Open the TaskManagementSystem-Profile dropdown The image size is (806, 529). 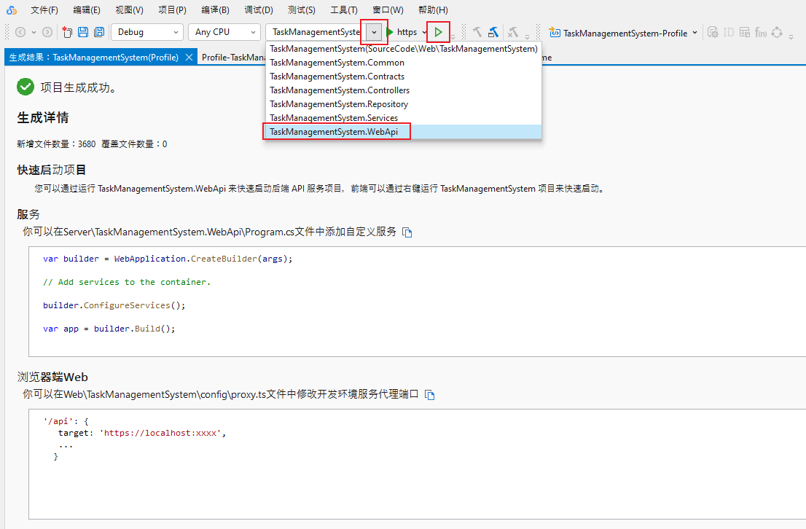click(x=694, y=32)
